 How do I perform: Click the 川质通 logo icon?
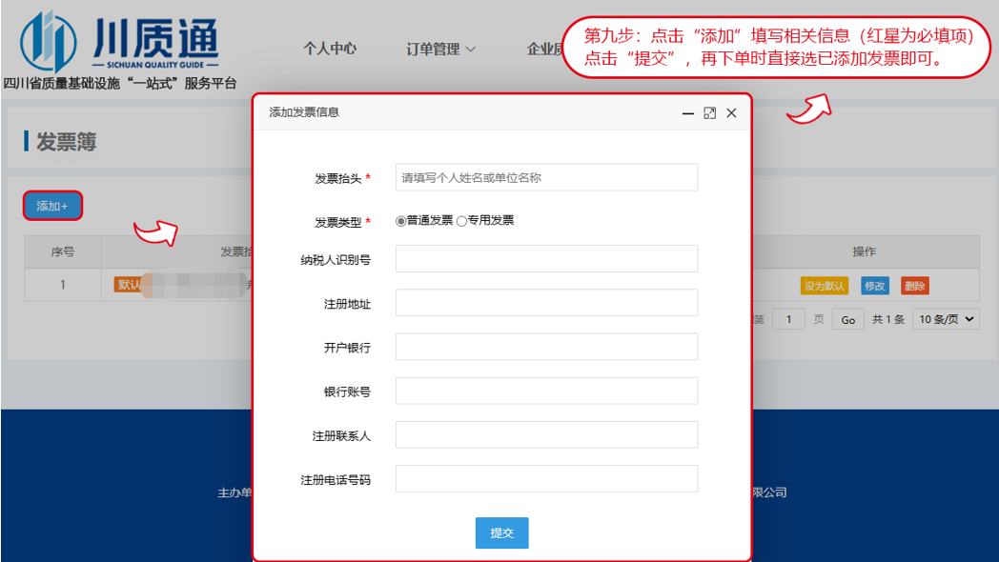coord(48,40)
